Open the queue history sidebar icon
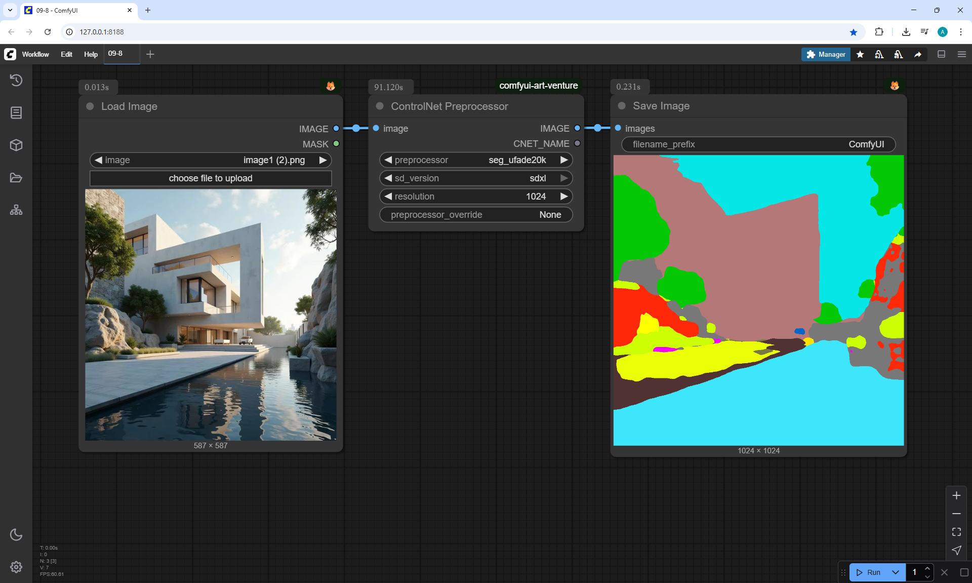Viewport: 972px width, 583px height. [x=16, y=80]
